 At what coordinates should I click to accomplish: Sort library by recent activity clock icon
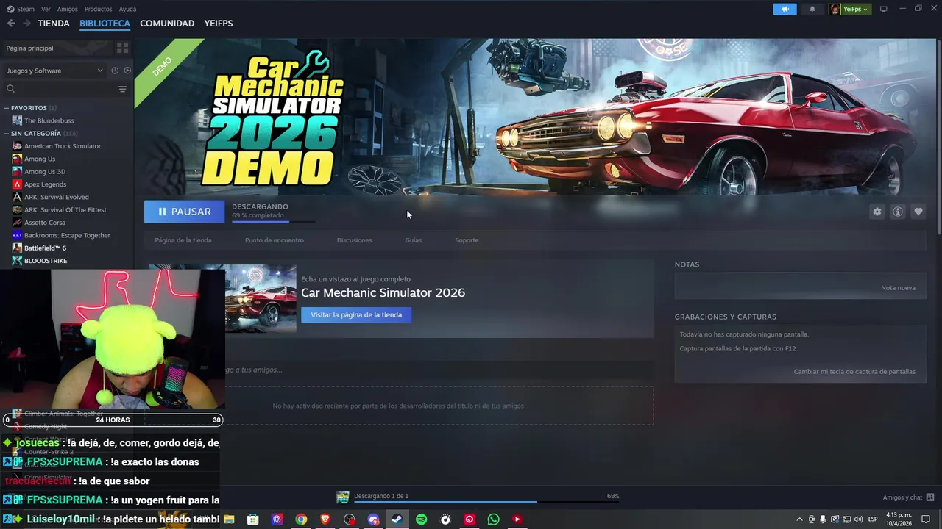coord(115,71)
